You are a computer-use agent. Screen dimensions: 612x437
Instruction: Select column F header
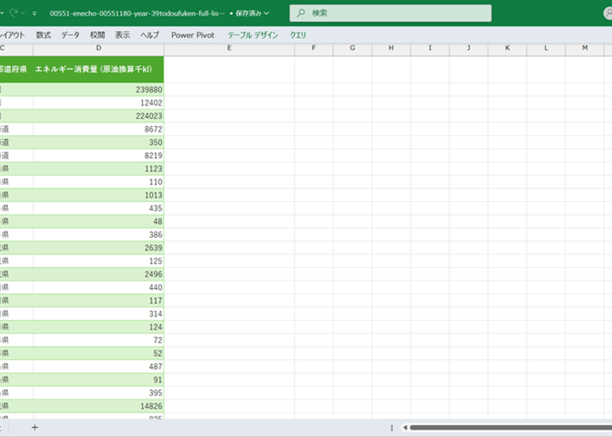tap(314, 48)
